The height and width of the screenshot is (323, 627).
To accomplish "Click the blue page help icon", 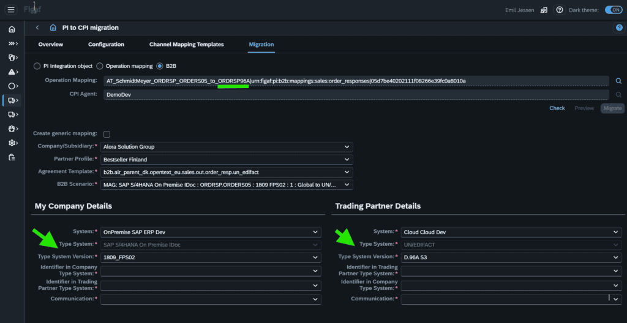I will [618, 28].
